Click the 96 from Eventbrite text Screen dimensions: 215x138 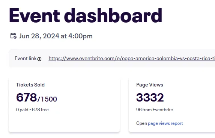[155, 110]
